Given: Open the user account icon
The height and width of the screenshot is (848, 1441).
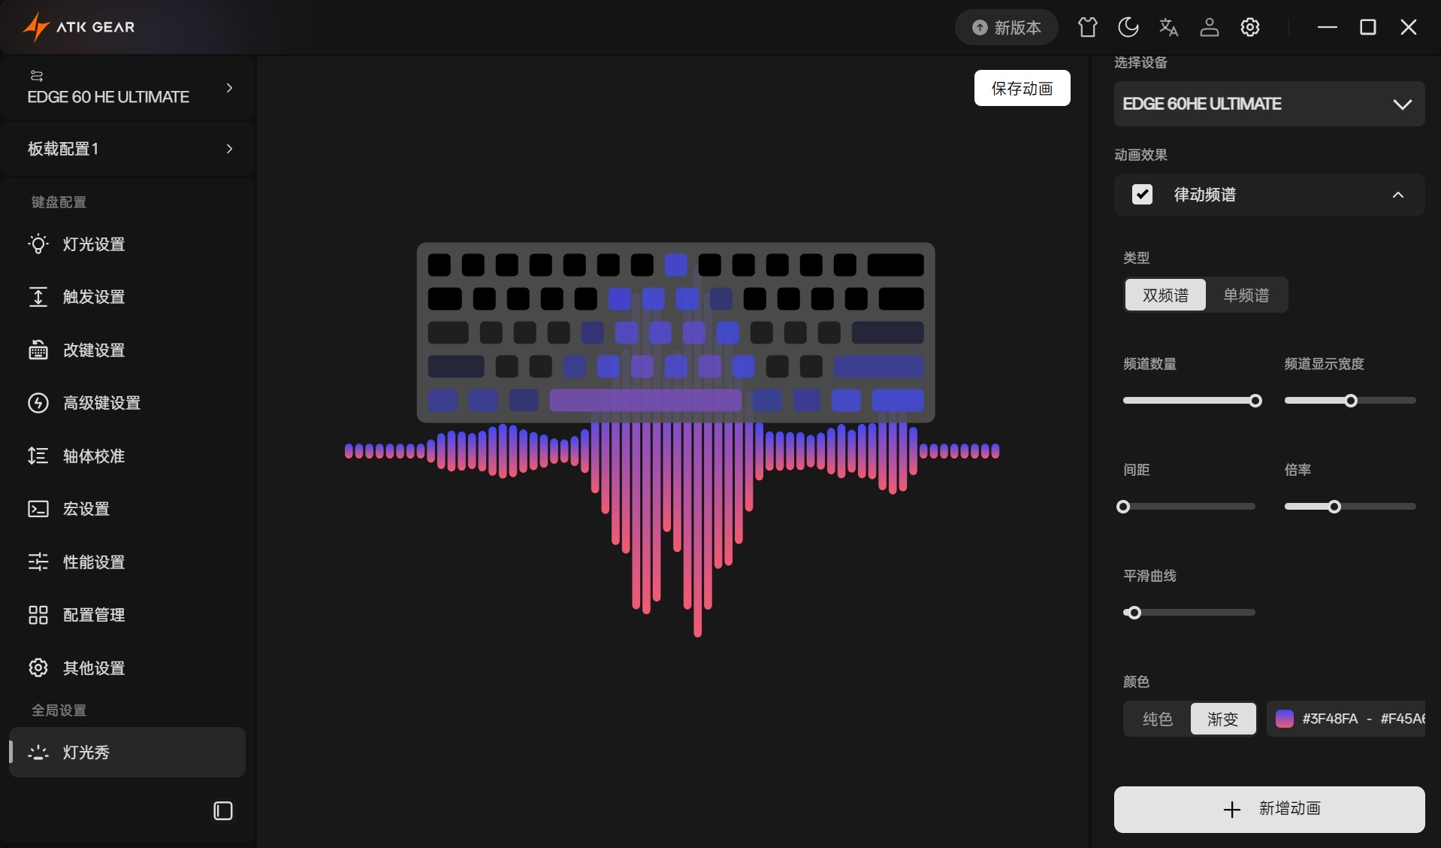Looking at the screenshot, I should 1209,28.
